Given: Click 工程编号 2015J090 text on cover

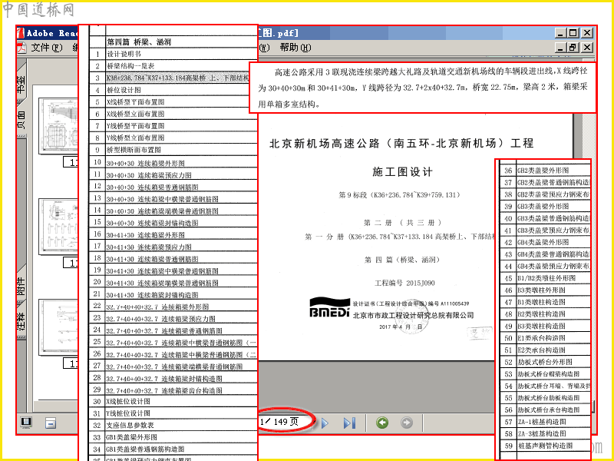Looking at the screenshot, I should [404, 283].
